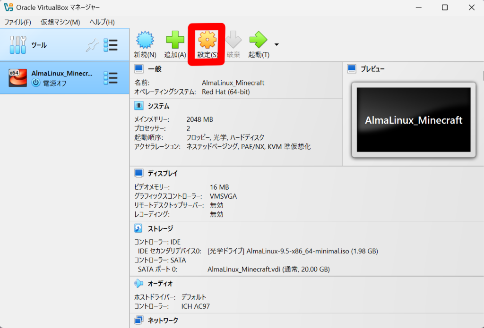Viewport: 484px width, 328px height.
Task: Click the ディスプレイ section header
Action: click(x=163, y=173)
